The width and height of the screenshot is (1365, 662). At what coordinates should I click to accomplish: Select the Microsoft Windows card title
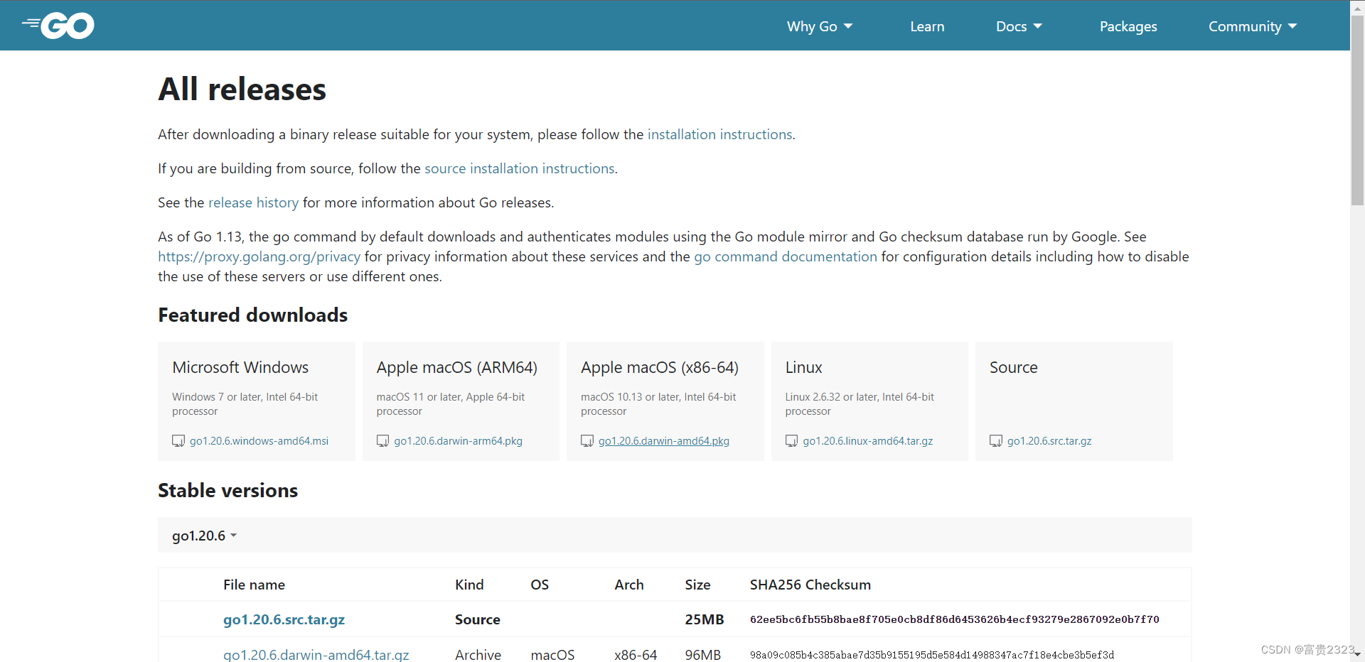(240, 367)
